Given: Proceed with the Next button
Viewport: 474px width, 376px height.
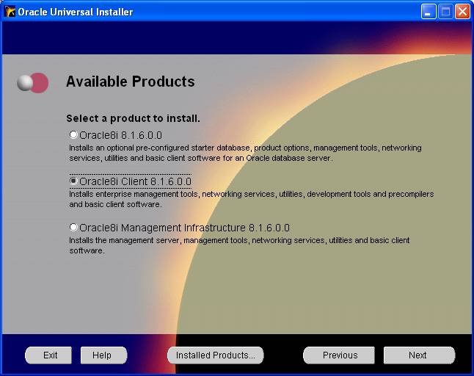Looking at the screenshot, I should coord(419,355).
